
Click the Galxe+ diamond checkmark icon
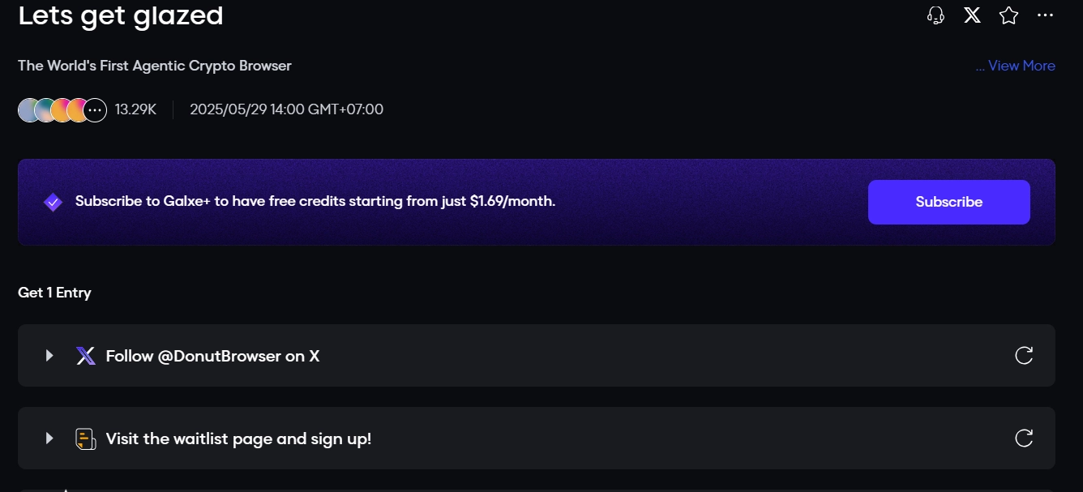[x=54, y=202]
